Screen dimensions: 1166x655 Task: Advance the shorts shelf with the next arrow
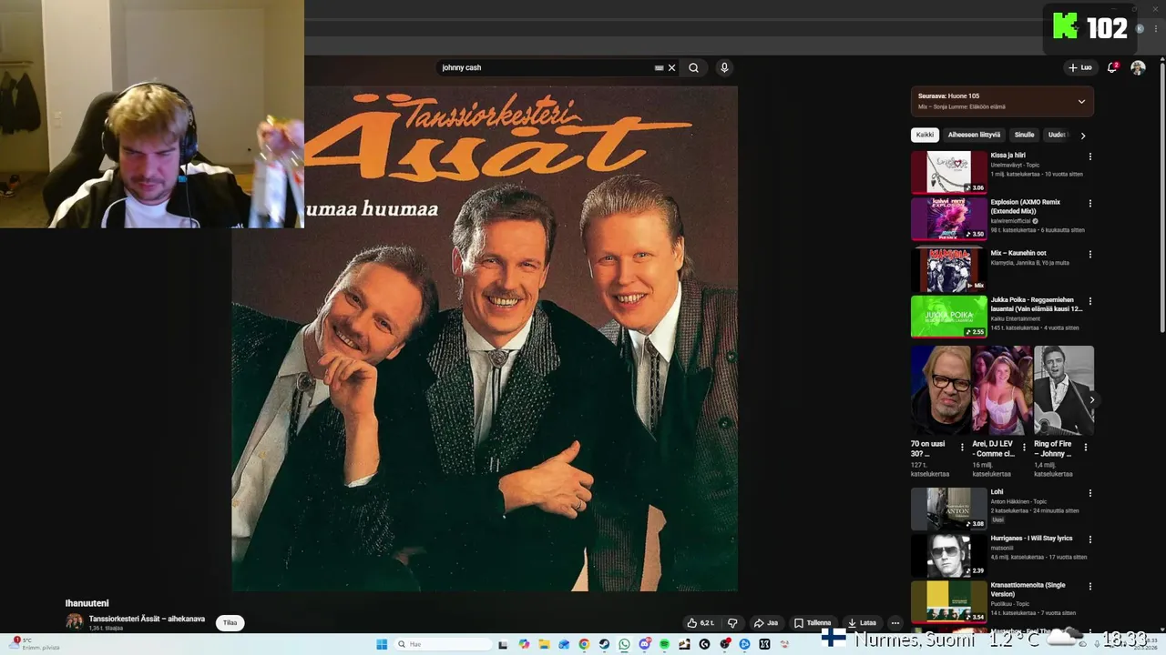(x=1091, y=399)
